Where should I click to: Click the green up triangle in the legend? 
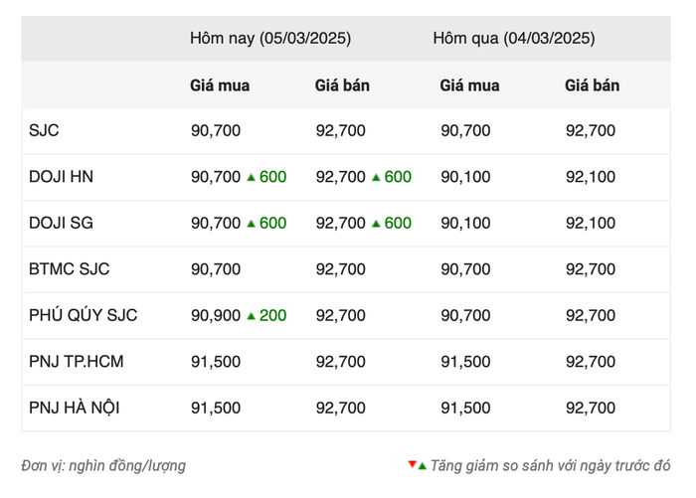tap(423, 466)
